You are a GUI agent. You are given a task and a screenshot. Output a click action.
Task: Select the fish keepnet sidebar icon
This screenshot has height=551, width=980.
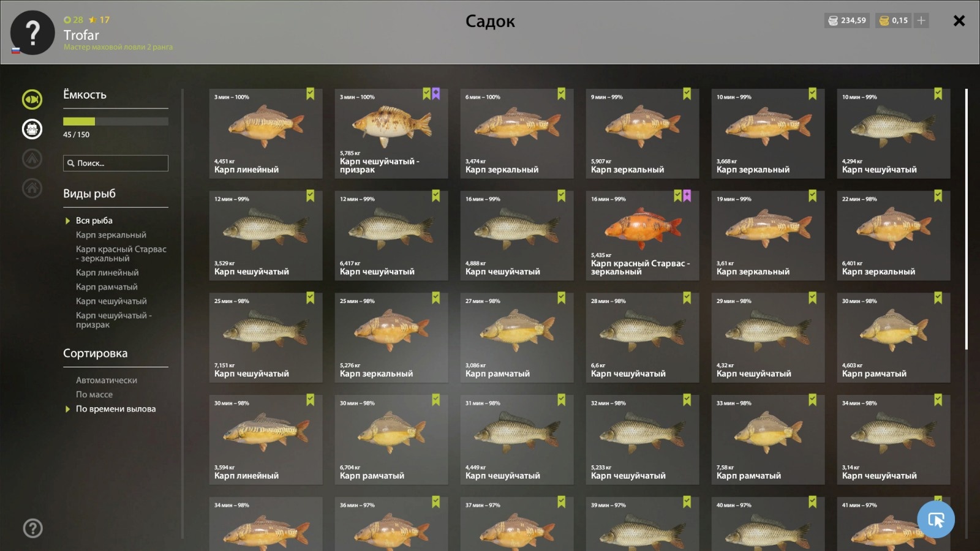(x=32, y=99)
